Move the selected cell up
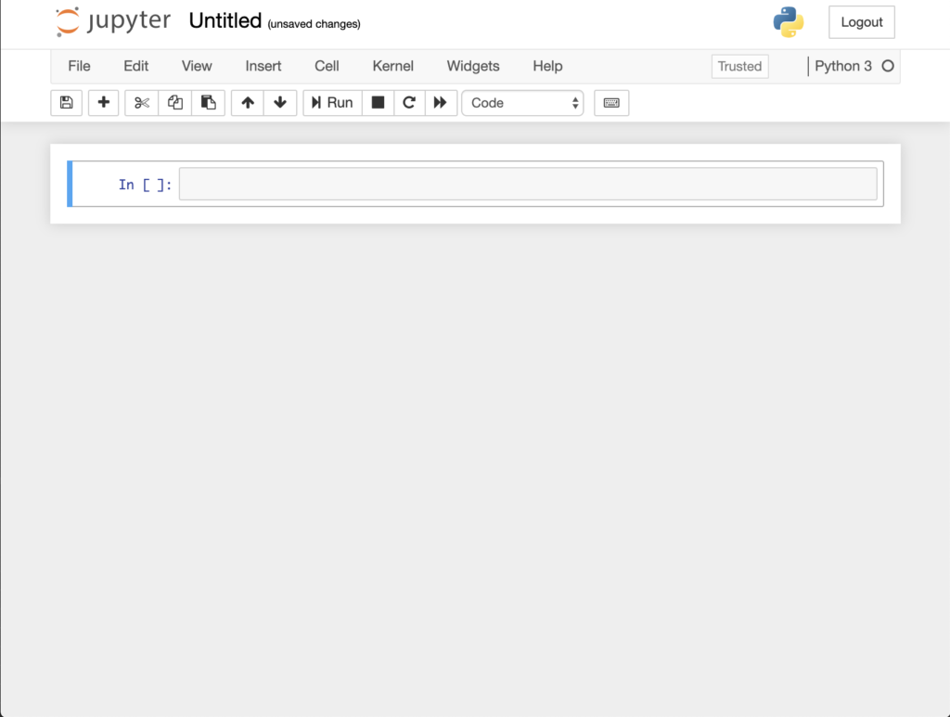The height and width of the screenshot is (717, 950). pos(247,103)
